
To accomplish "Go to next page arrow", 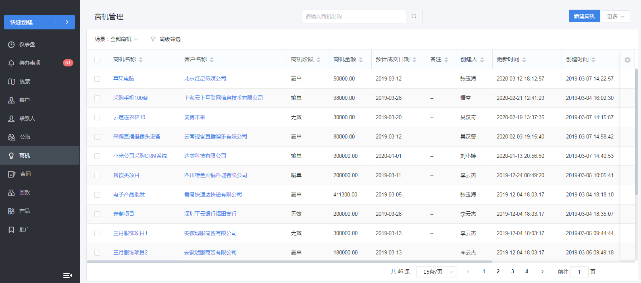I will tap(542, 272).
